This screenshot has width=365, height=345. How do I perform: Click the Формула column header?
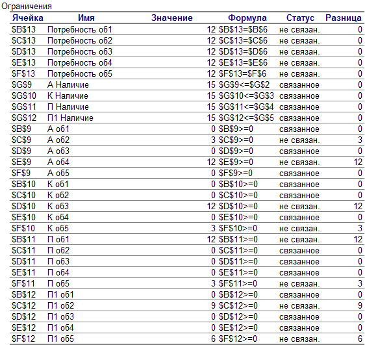coord(247,18)
